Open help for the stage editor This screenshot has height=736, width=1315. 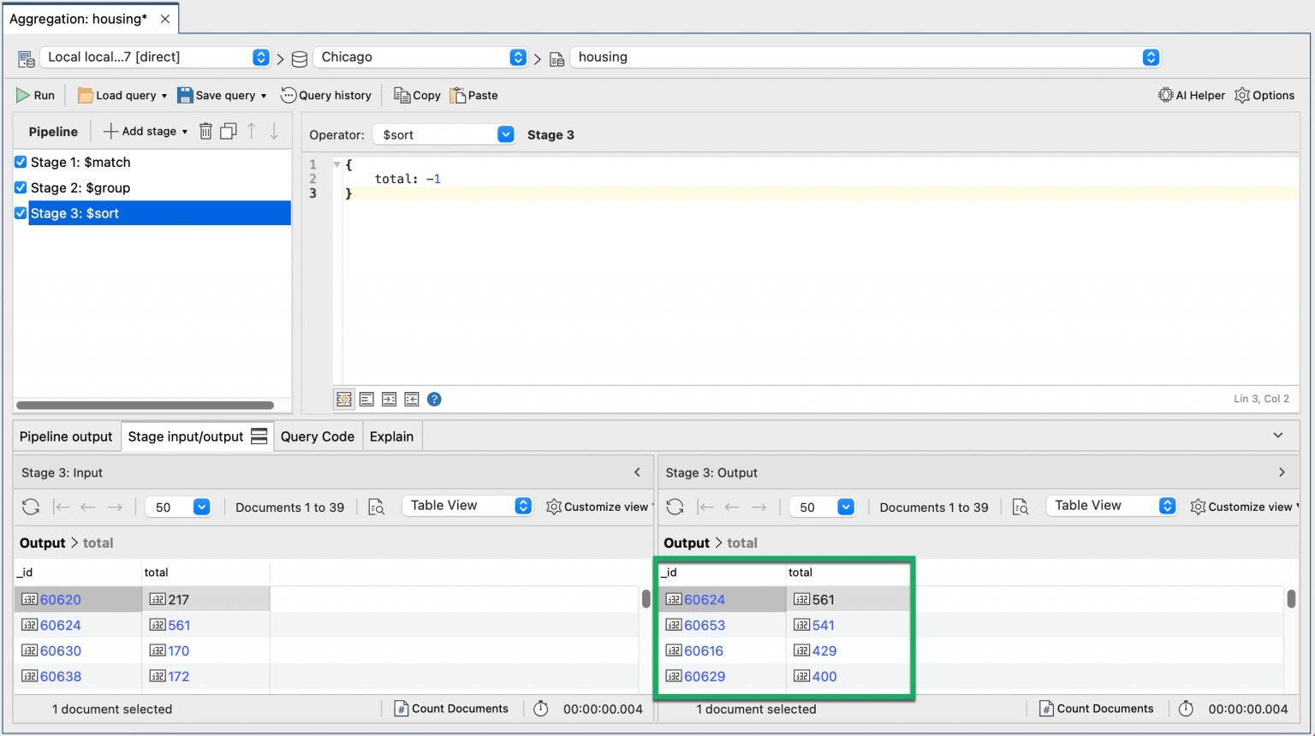(434, 399)
